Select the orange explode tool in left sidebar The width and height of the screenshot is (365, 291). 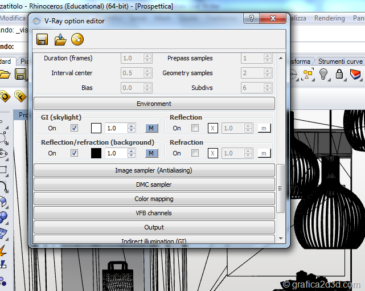point(3,251)
